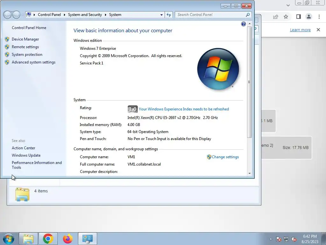Click the computer icon in address bar
This screenshot has width=326, height=245.
coord(29,15)
